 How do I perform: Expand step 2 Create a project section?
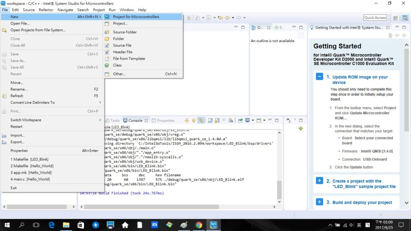(x=319, y=181)
